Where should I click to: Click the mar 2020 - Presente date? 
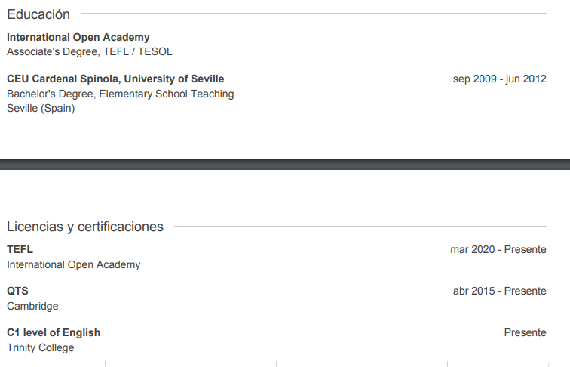[498, 249]
